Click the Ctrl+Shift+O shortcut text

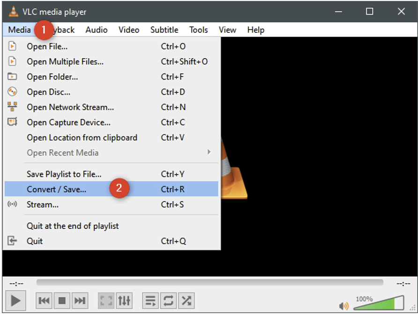click(184, 61)
